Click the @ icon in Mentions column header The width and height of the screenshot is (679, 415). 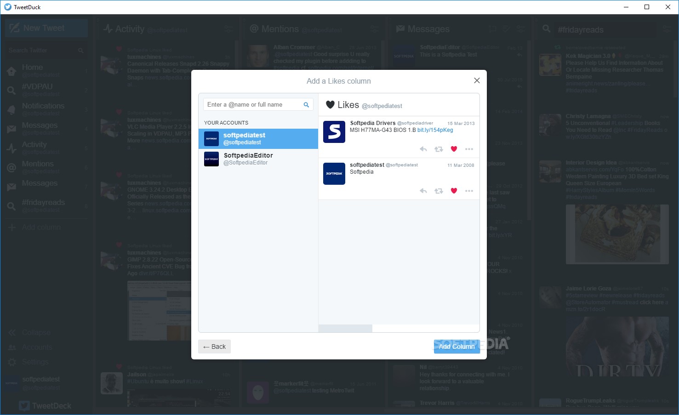click(254, 28)
